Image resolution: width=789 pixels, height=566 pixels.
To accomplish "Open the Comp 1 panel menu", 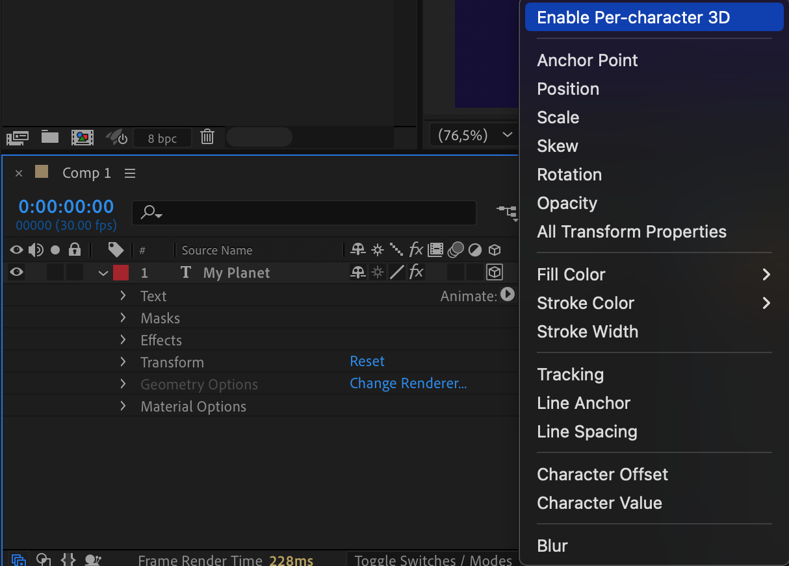I will click(130, 173).
